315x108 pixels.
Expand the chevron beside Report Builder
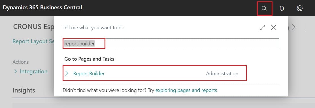(67, 73)
